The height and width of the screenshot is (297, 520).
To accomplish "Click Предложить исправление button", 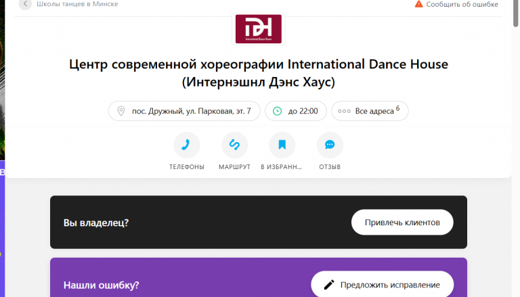I will tap(383, 284).
